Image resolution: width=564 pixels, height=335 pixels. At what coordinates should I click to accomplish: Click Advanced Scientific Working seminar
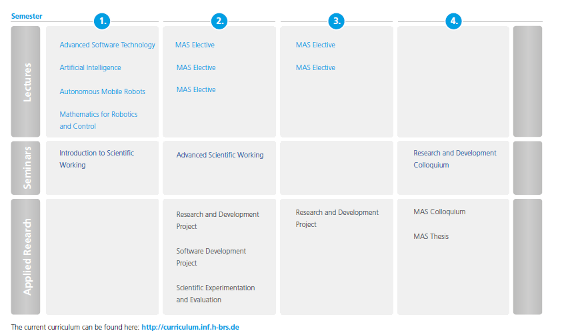(220, 155)
